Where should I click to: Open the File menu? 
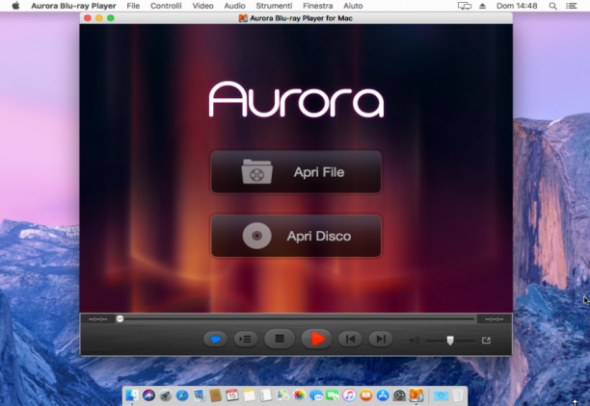point(133,6)
